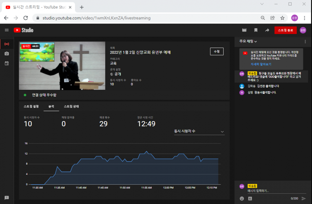
Task: Click the create clip clapperboard icon
Action: coord(244,30)
